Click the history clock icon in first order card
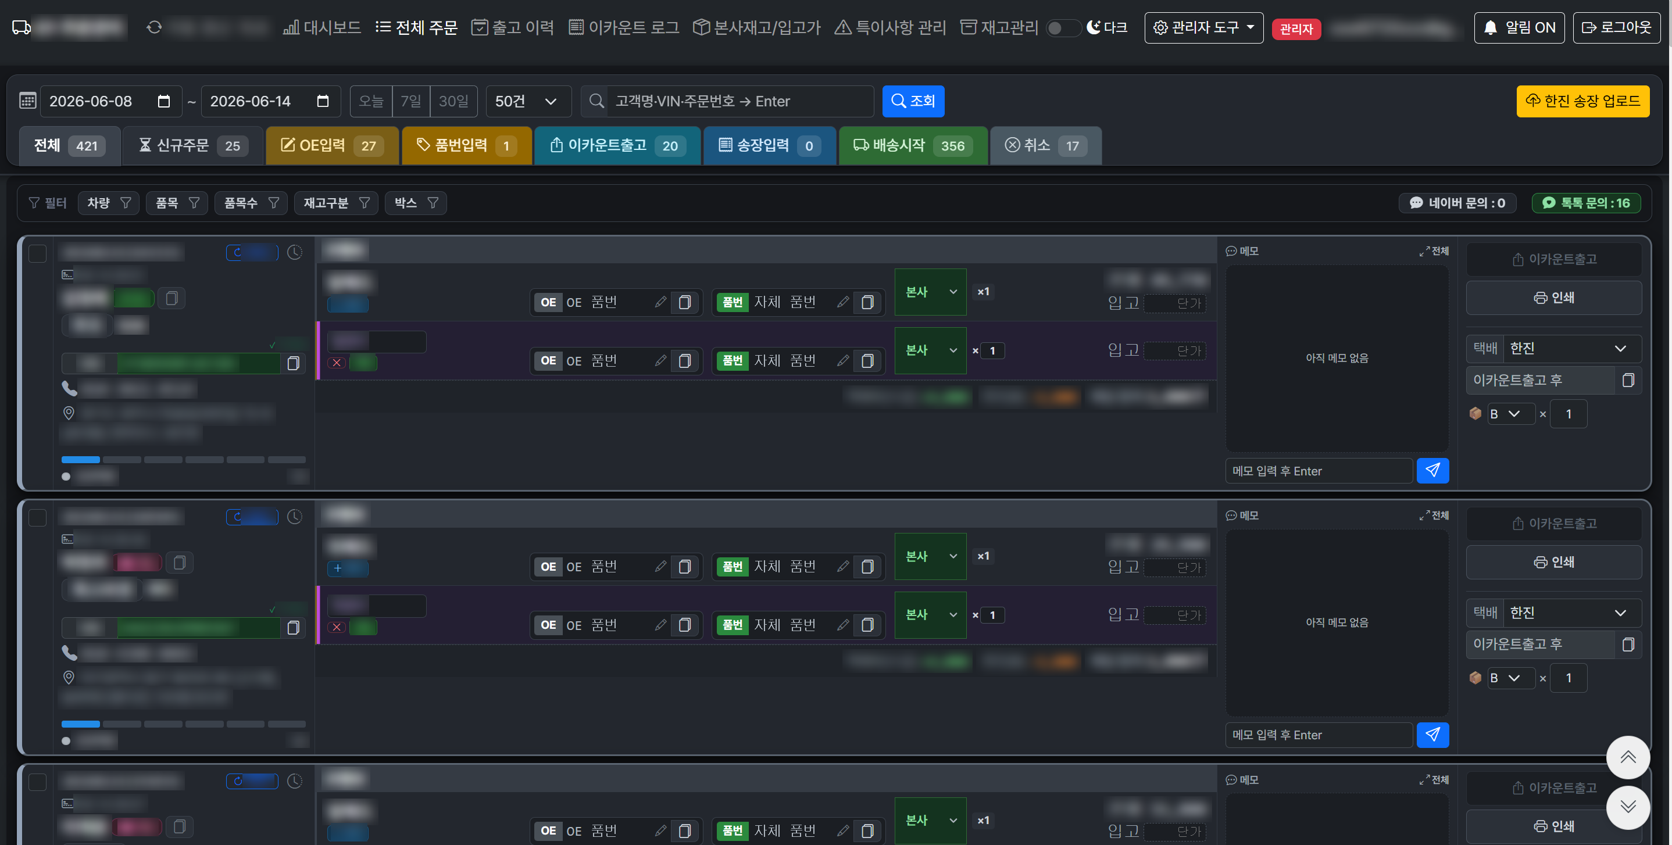Screen dimensions: 1672x845 click(295, 252)
